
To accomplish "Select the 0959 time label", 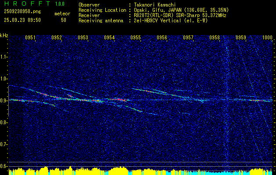I will pyautogui.click(x=241, y=38).
